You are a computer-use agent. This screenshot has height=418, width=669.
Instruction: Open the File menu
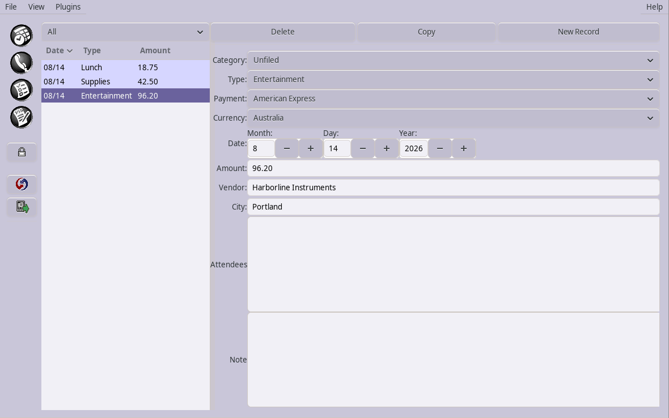(x=11, y=7)
